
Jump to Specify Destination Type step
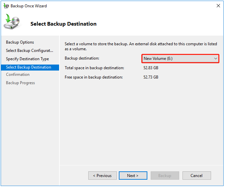click(x=27, y=59)
